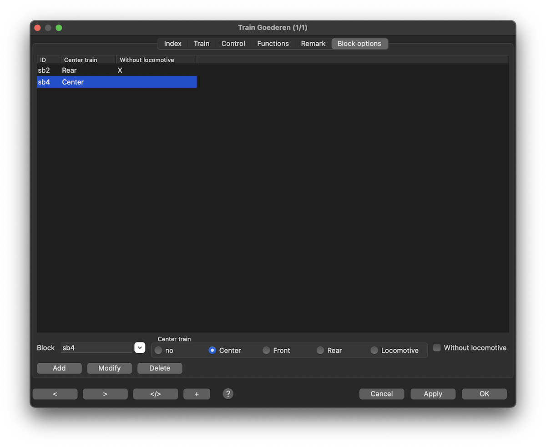Click the Apply button
Image resolution: width=546 pixels, height=447 pixels.
tap(433, 394)
